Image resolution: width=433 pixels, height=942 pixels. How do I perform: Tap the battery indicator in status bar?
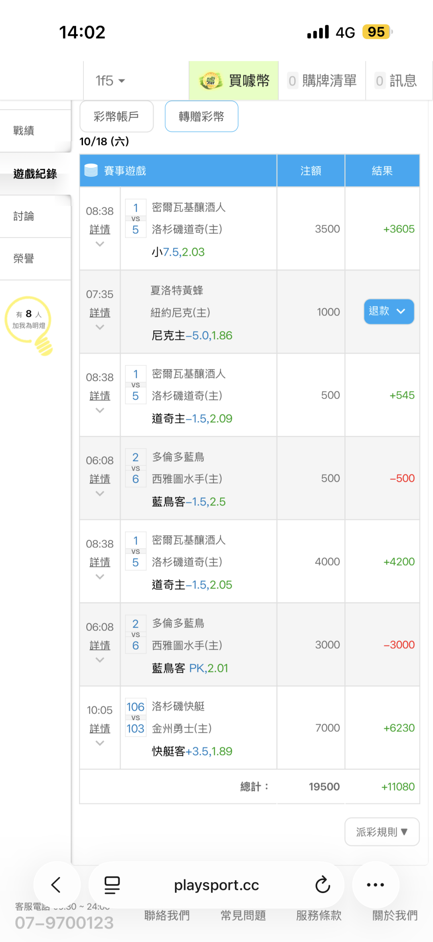click(x=376, y=32)
